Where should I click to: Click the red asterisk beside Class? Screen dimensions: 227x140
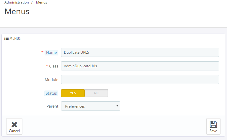[47, 66]
